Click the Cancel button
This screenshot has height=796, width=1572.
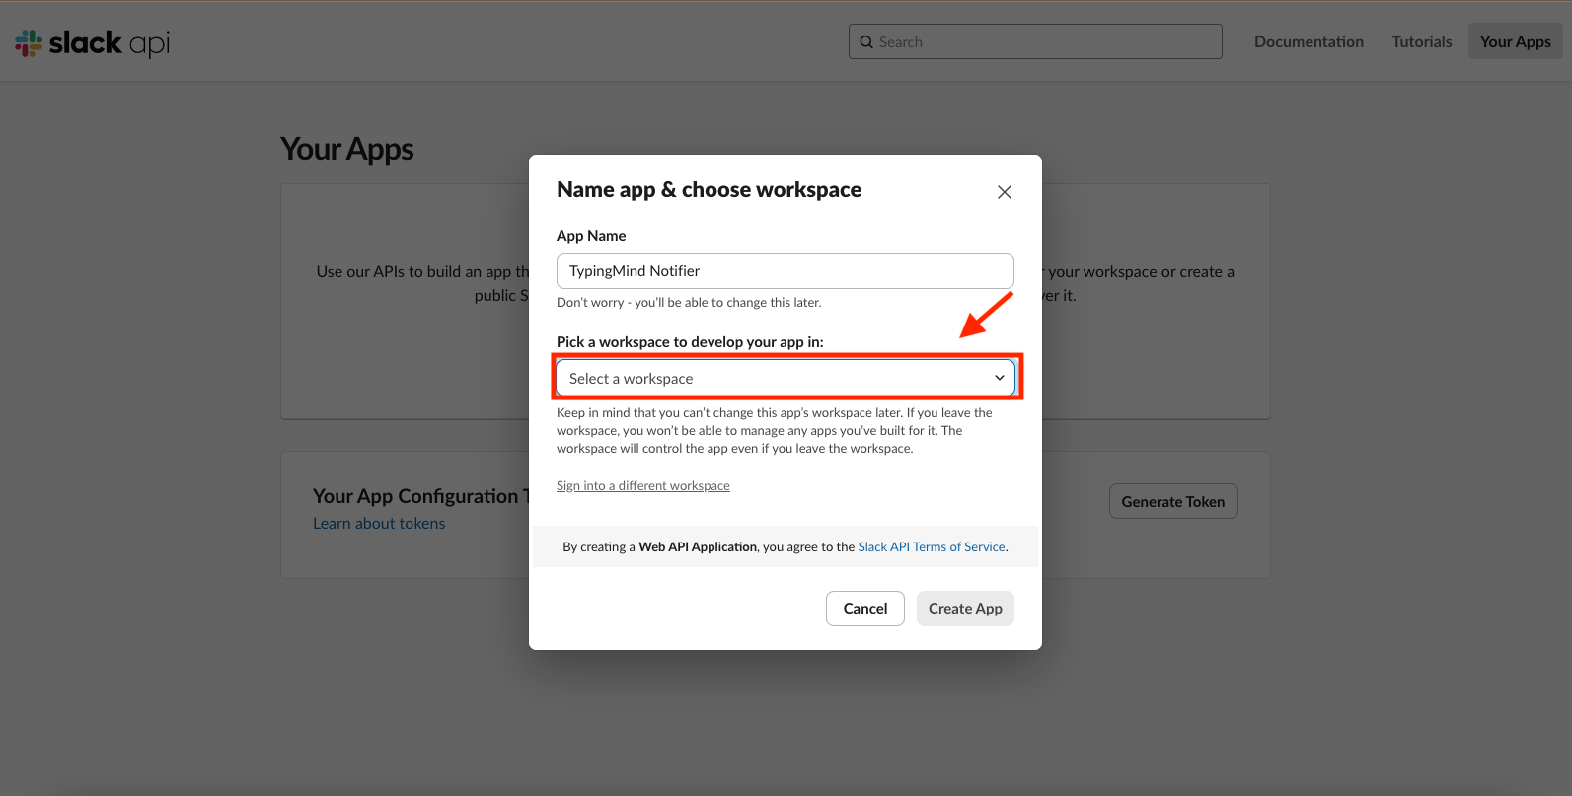tap(865, 609)
